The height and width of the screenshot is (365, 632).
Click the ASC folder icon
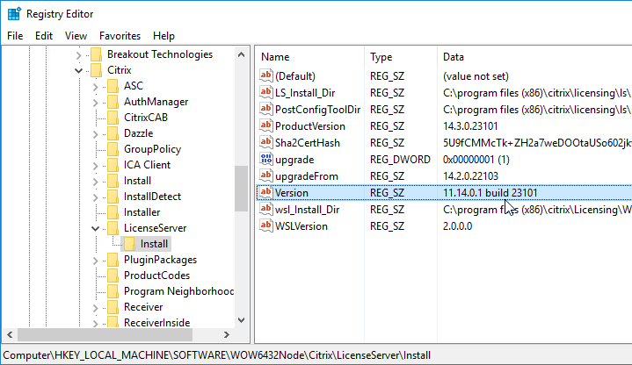click(113, 86)
